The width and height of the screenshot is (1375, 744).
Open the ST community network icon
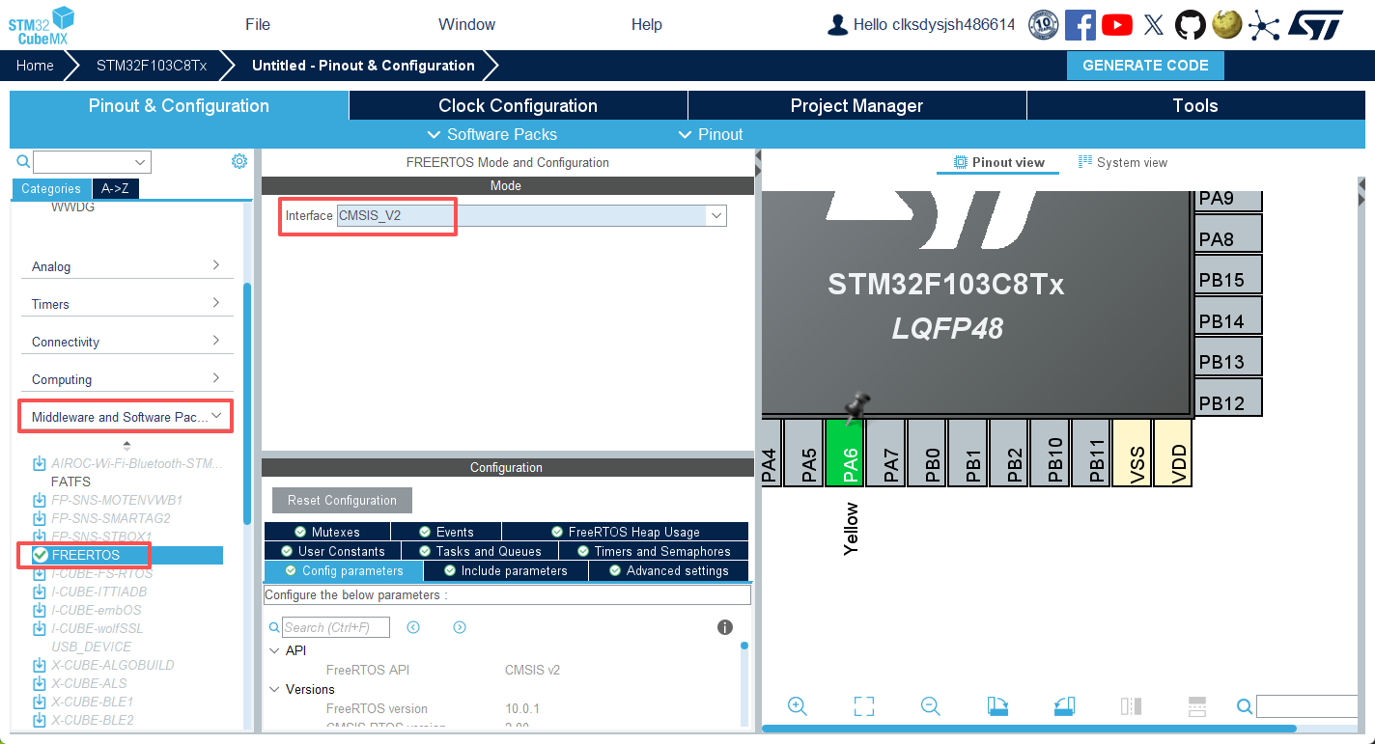tap(1263, 25)
